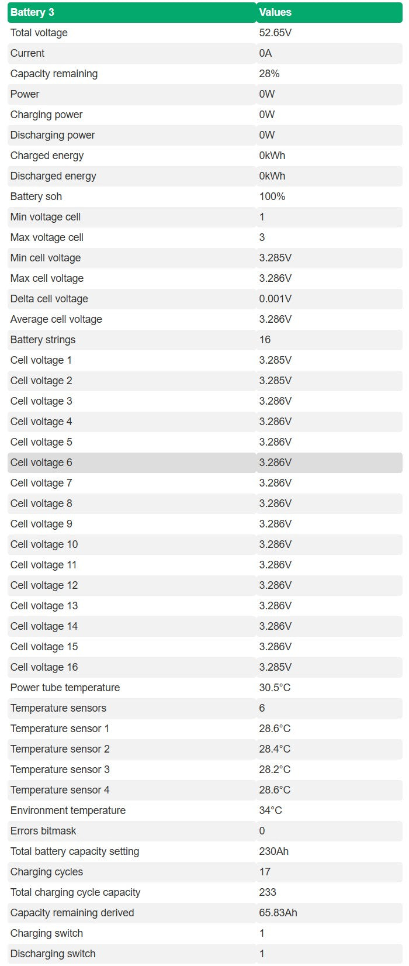This screenshot has height=966, width=409.
Task: Select the Total voltage row label
Action: [x=39, y=33]
